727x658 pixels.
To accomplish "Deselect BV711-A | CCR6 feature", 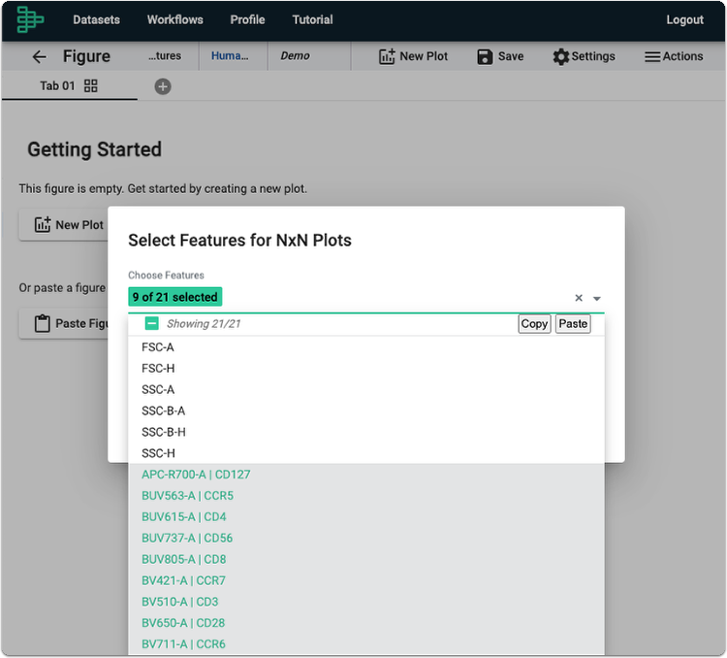I will (366, 644).
